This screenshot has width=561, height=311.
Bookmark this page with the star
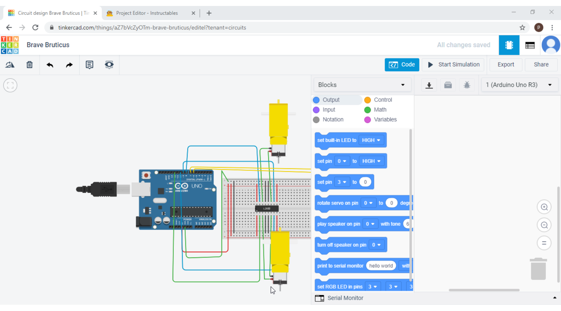522,27
